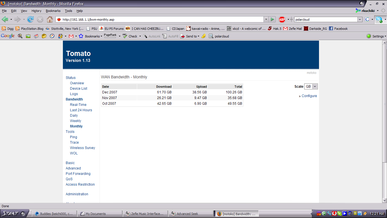Click the green Go arrow button
The height and width of the screenshot is (218, 387).
click(x=272, y=20)
